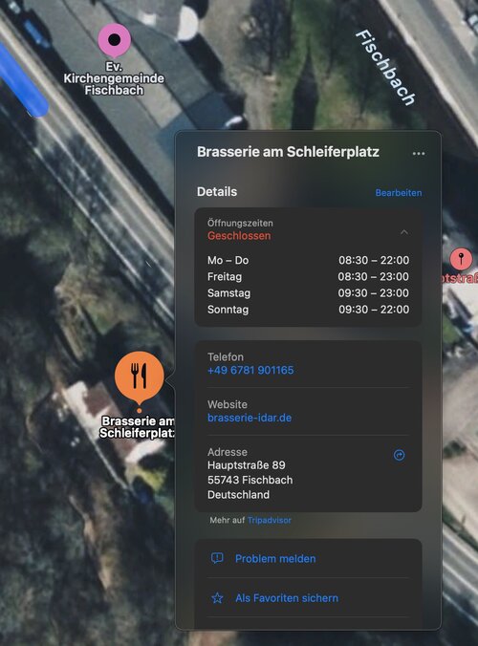Click the Fischbach street label on map
This screenshot has height=646, width=478.
coord(385,68)
